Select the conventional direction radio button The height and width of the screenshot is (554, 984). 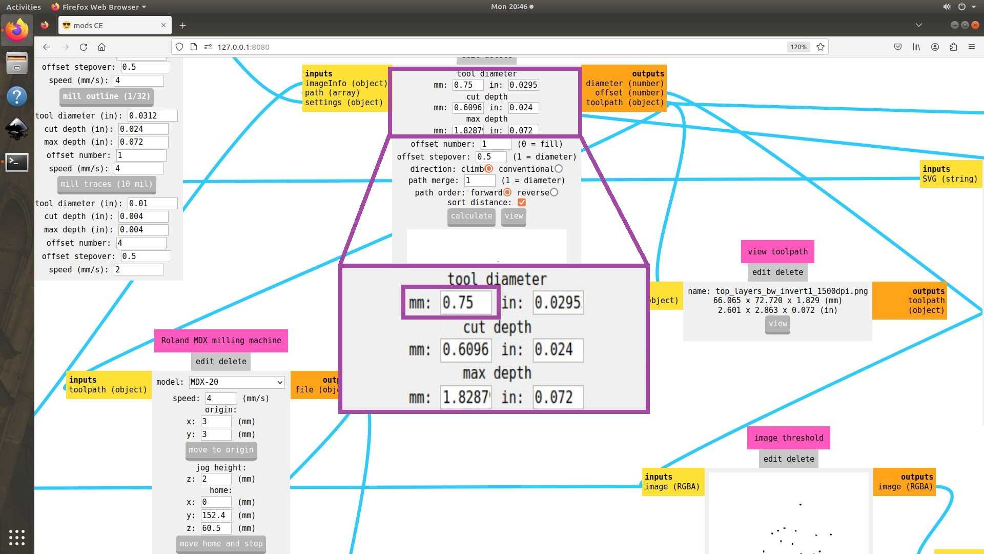[559, 169]
